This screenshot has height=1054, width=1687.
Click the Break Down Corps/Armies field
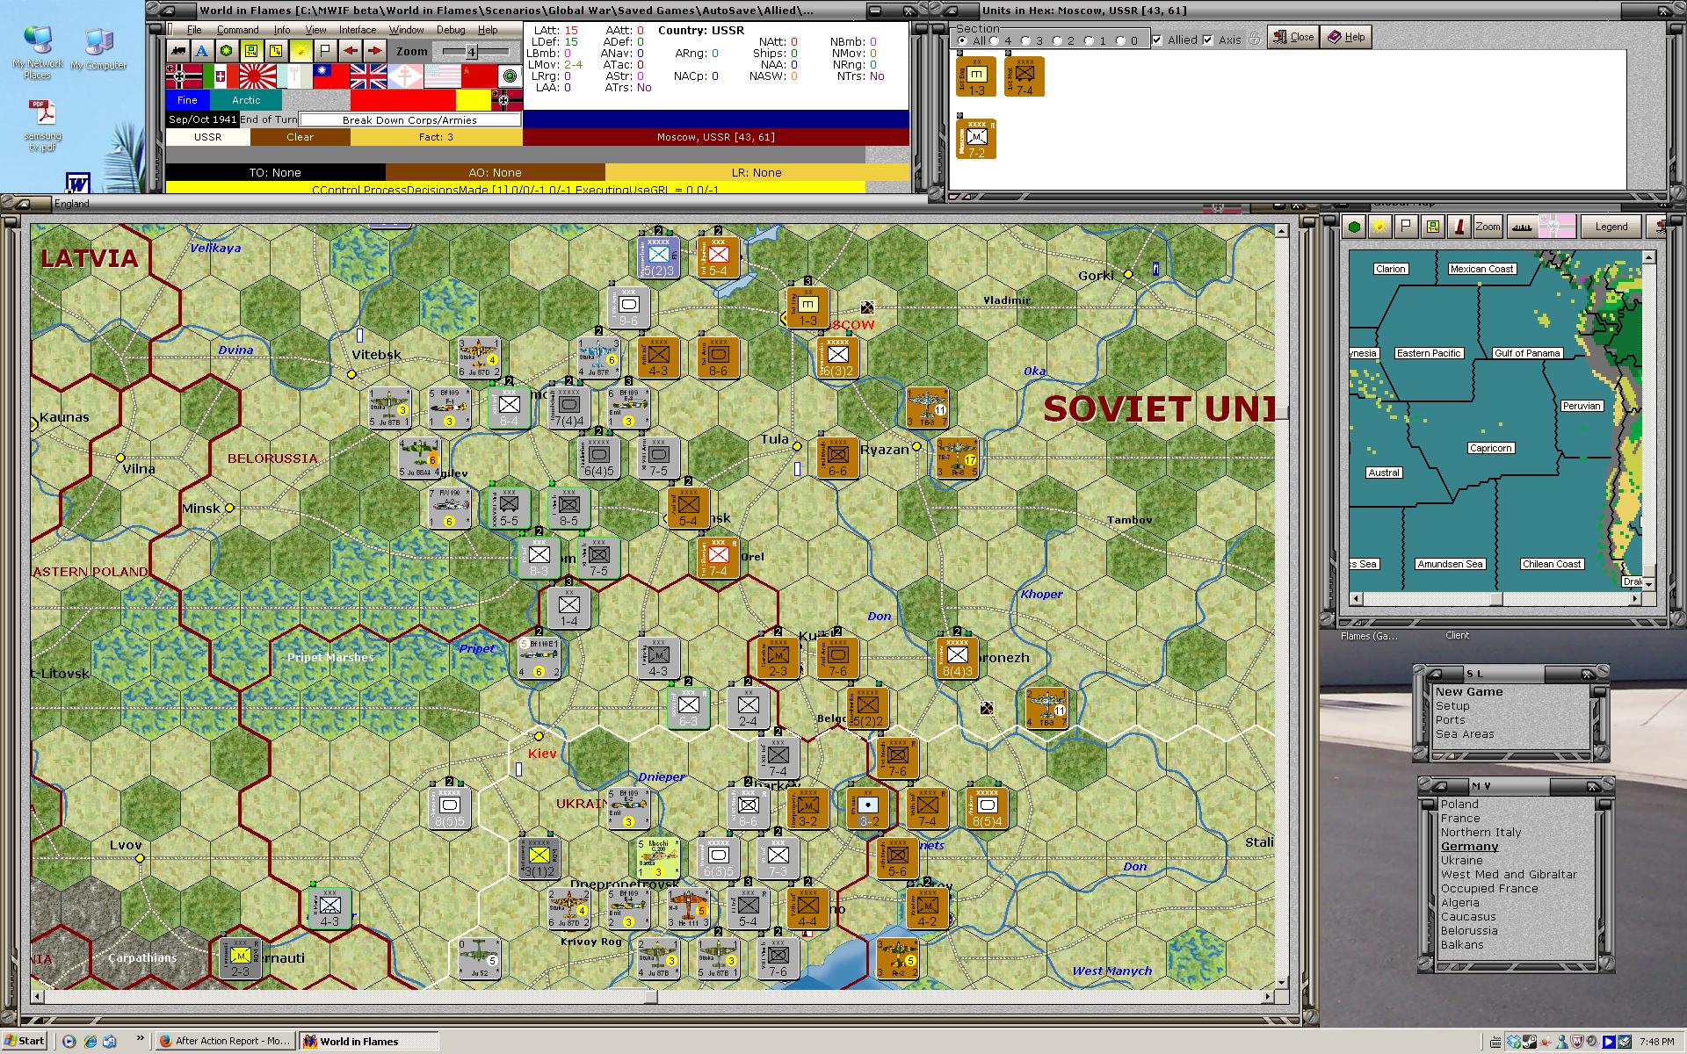[x=409, y=120]
